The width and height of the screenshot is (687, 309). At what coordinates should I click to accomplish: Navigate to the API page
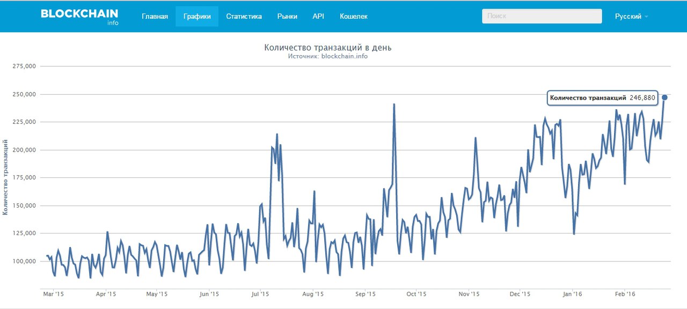pyautogui.click(x=318, y=17)
